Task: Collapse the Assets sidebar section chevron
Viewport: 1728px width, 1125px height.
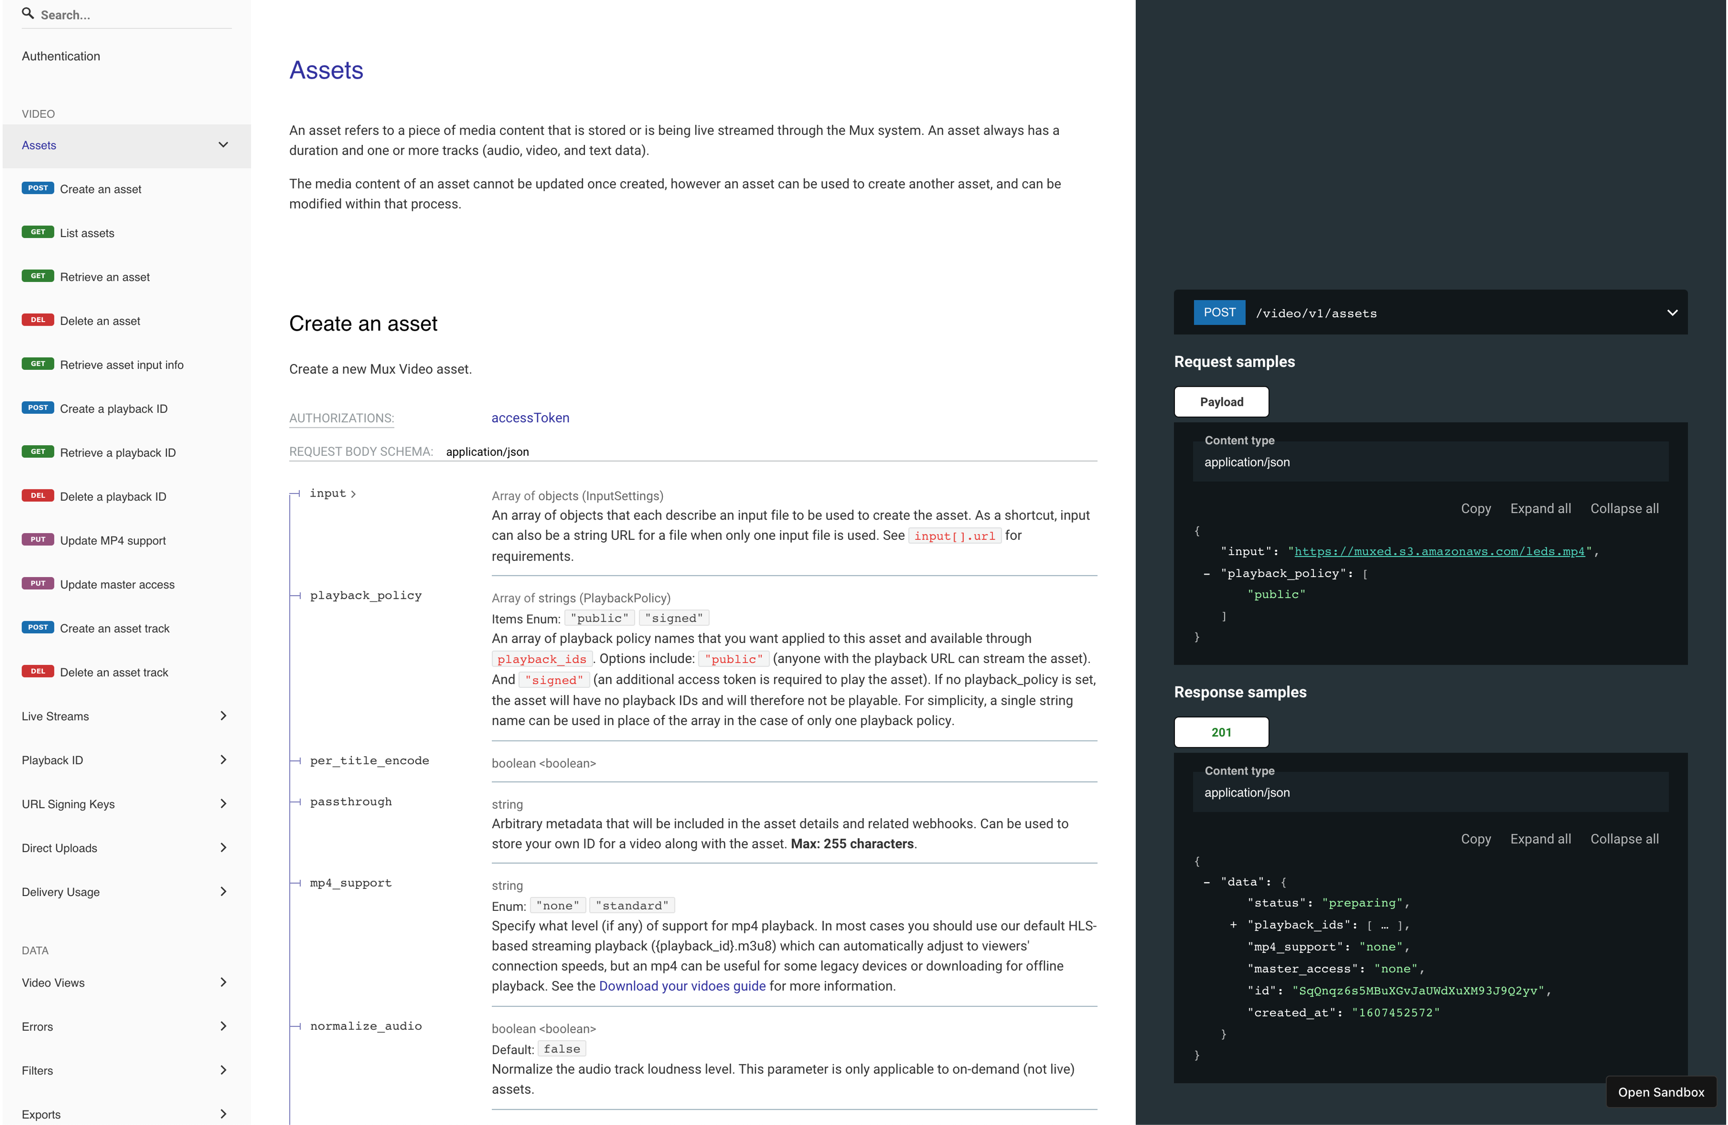Action: click(223, 145)
